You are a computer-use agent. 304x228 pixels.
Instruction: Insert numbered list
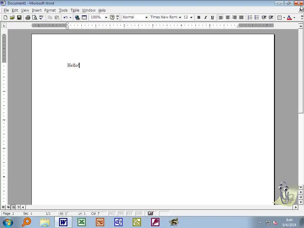pos(250,18)
